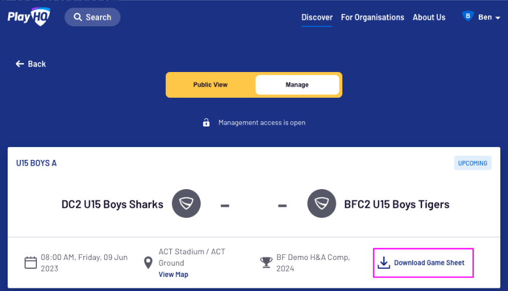The height and width of the screenshot is (291, 508).
Task: Click the competition trophy icon
Action: 266,262
